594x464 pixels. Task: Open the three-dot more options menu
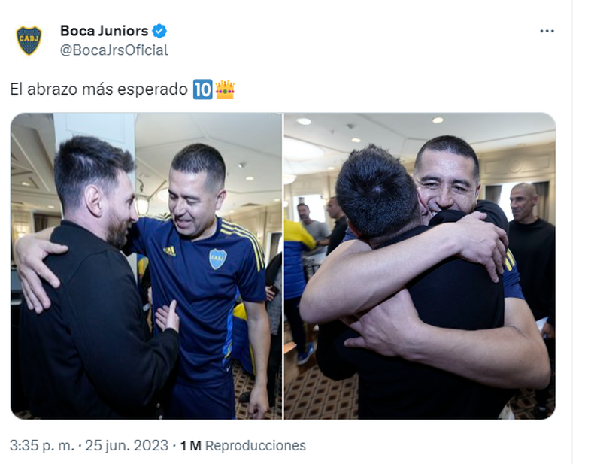(x=547, y=31)
